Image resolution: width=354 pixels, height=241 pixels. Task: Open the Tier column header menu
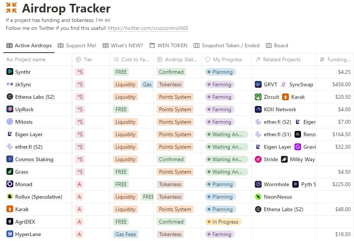88,59
